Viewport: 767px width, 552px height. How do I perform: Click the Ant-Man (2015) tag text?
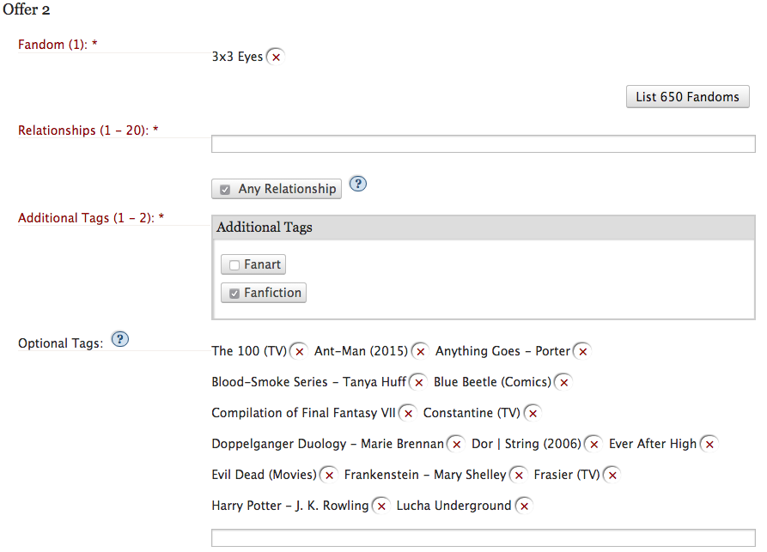point(361,351)
